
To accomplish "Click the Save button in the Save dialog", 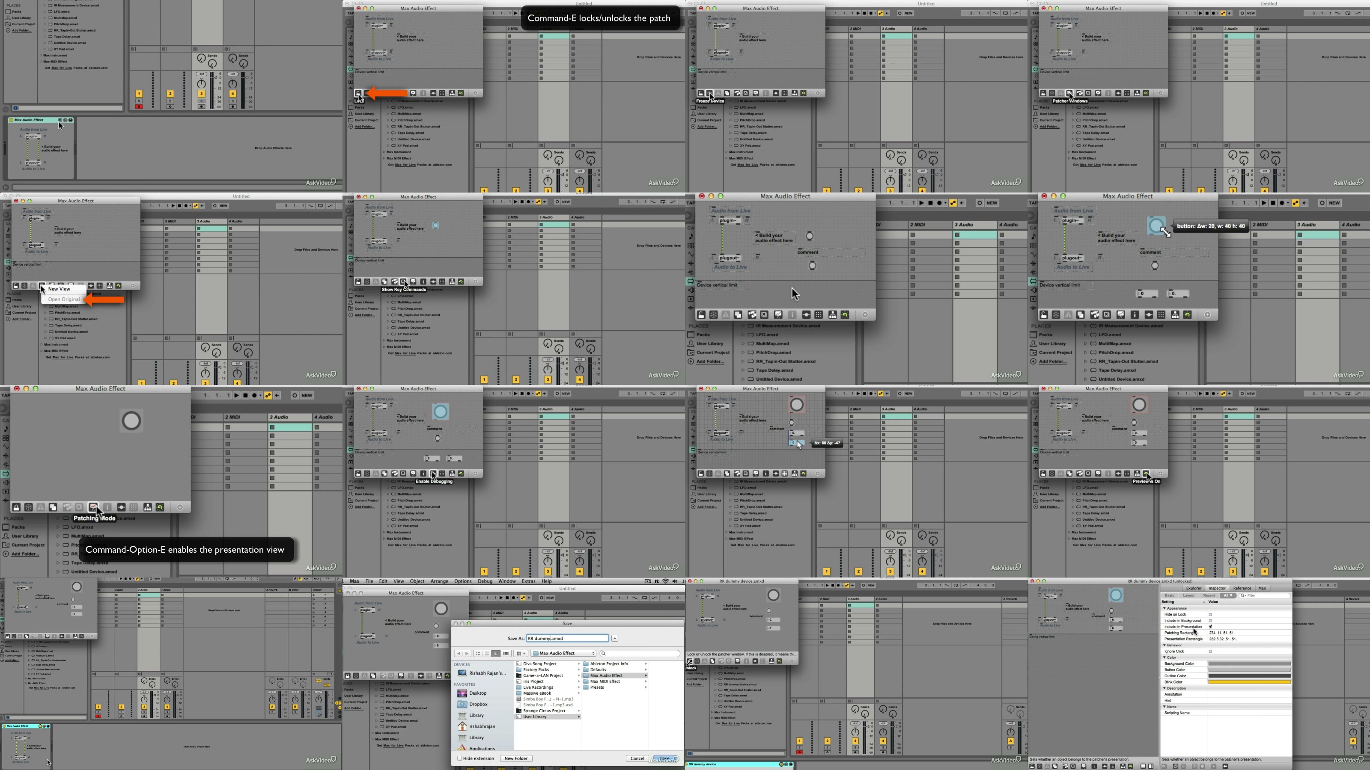I will [x=665, y=759].
